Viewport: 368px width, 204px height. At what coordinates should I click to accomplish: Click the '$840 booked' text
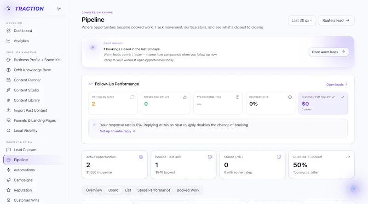pyautogui.click(x=165, y=172)
